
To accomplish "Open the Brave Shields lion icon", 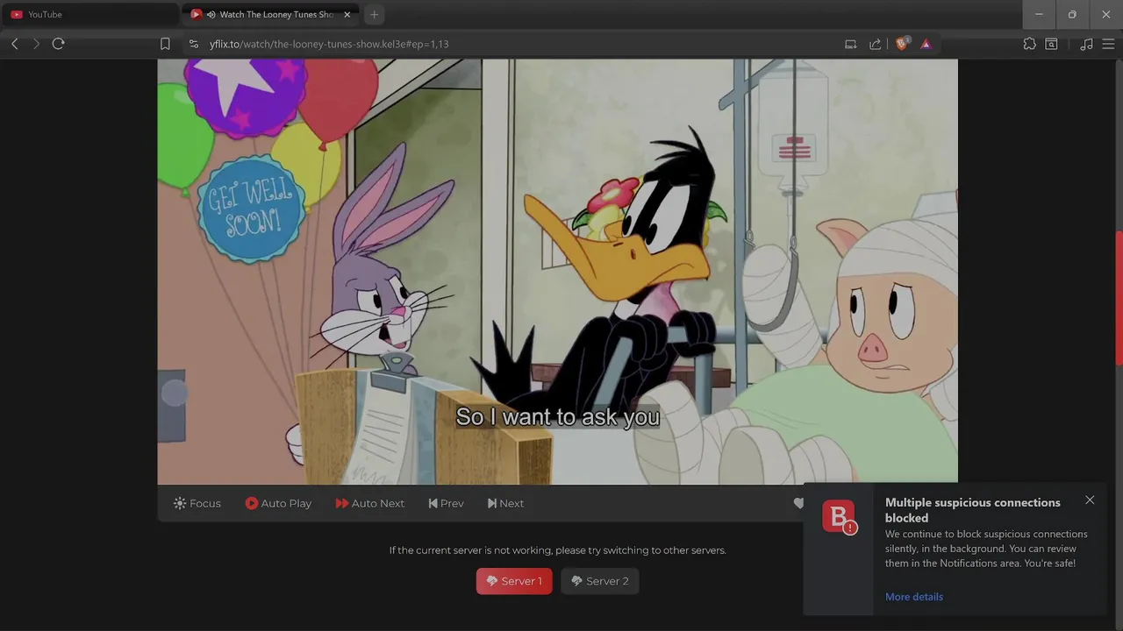I will [902, 44].
